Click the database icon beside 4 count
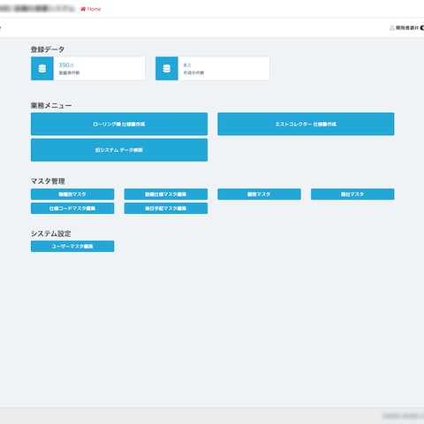 (x=167, y=69)
